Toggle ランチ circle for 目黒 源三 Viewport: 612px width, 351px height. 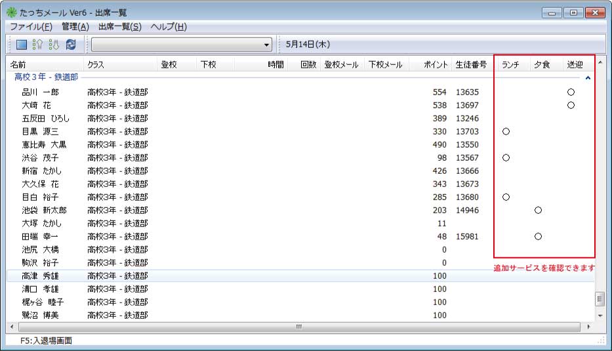[x=506, y=132]
